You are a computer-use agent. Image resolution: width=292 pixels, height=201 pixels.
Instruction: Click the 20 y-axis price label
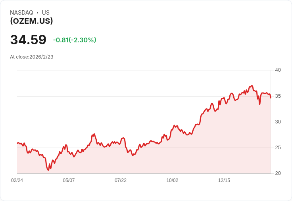(x=278, y=173)
